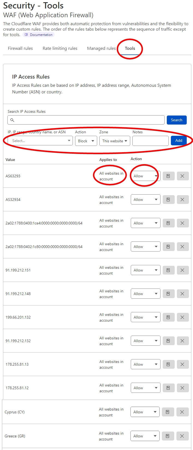This screenshot has height=450, width=193.
Task: Open notes for 2a02:1788:0400:1ce4 rule
Action: tap(168, 223)
